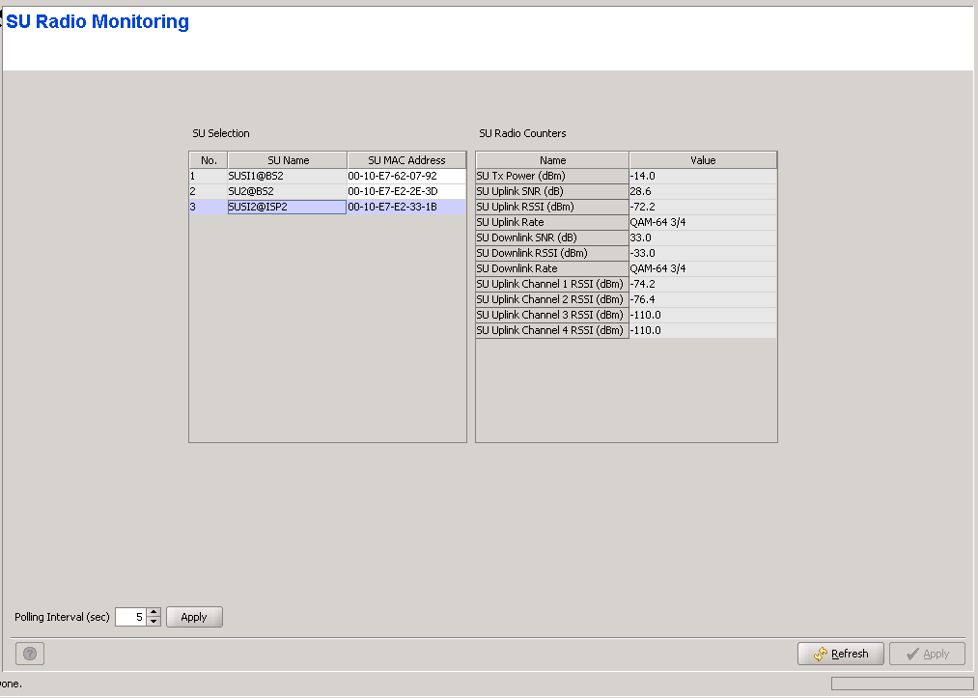
Task: Click the Value column header
Action: tap(703, 160)
